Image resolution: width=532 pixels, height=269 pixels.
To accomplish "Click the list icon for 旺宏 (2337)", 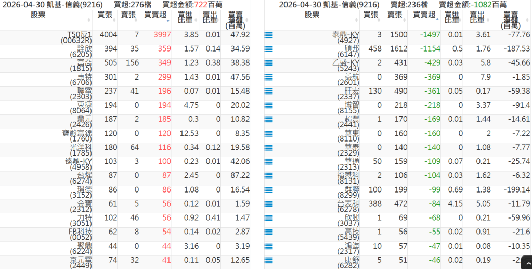I will tap(268, 91).
